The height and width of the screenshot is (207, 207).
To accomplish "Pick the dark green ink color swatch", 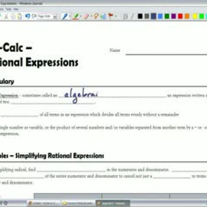I will (167, 16).
